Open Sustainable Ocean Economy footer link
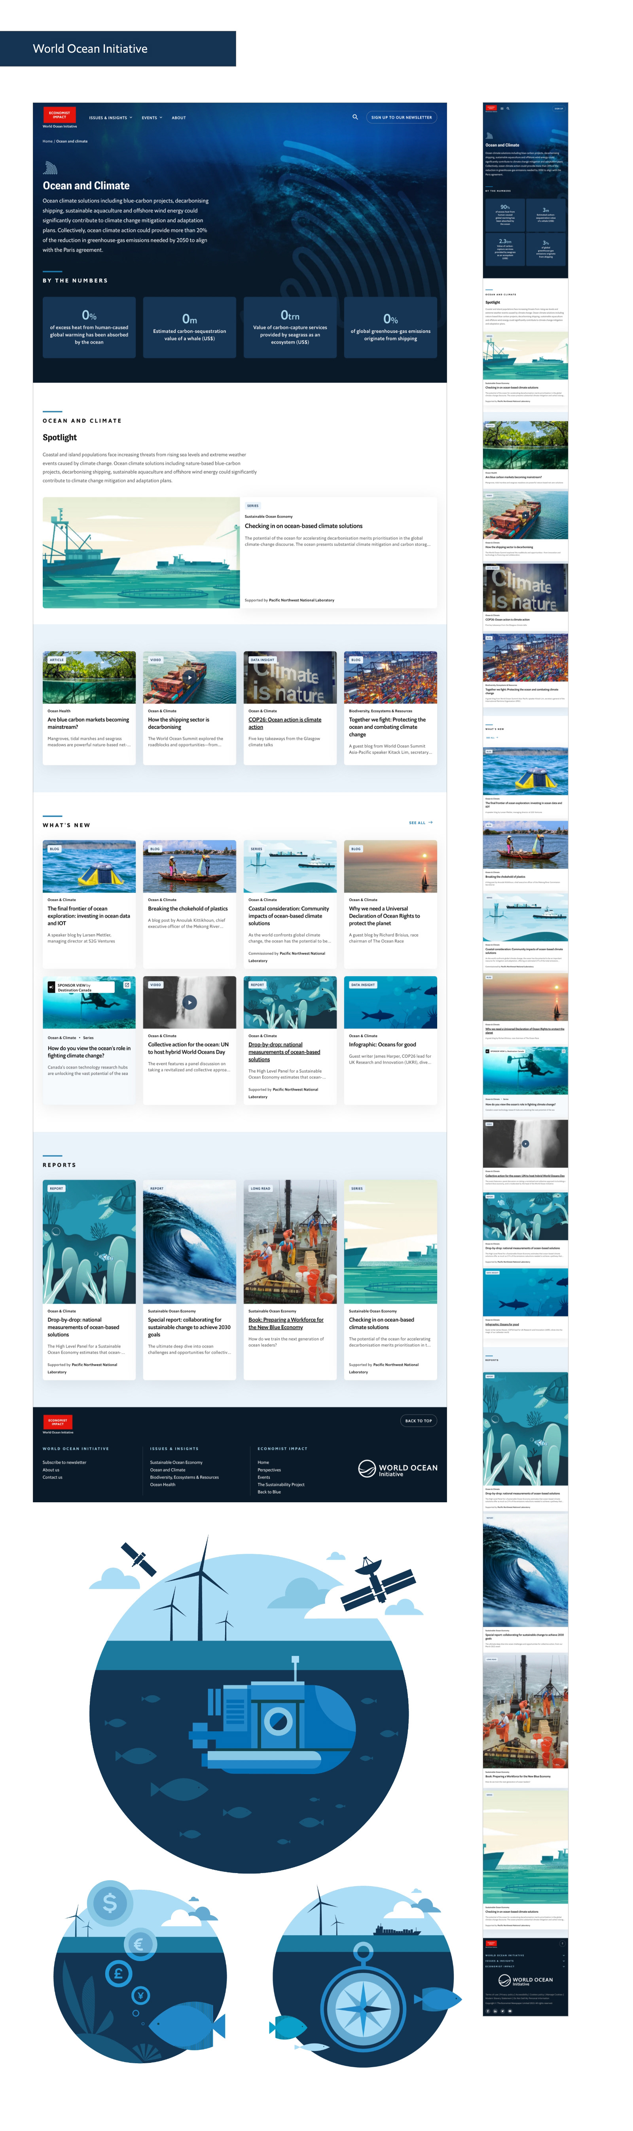The image size is (633, 2131). point(176,1463)
